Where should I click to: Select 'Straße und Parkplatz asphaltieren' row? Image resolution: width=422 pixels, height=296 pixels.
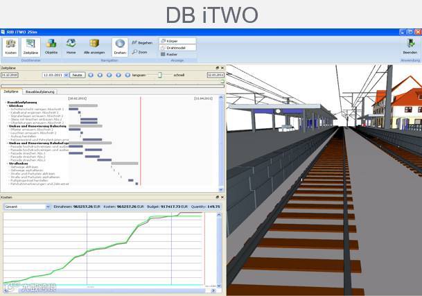(35, 177)
